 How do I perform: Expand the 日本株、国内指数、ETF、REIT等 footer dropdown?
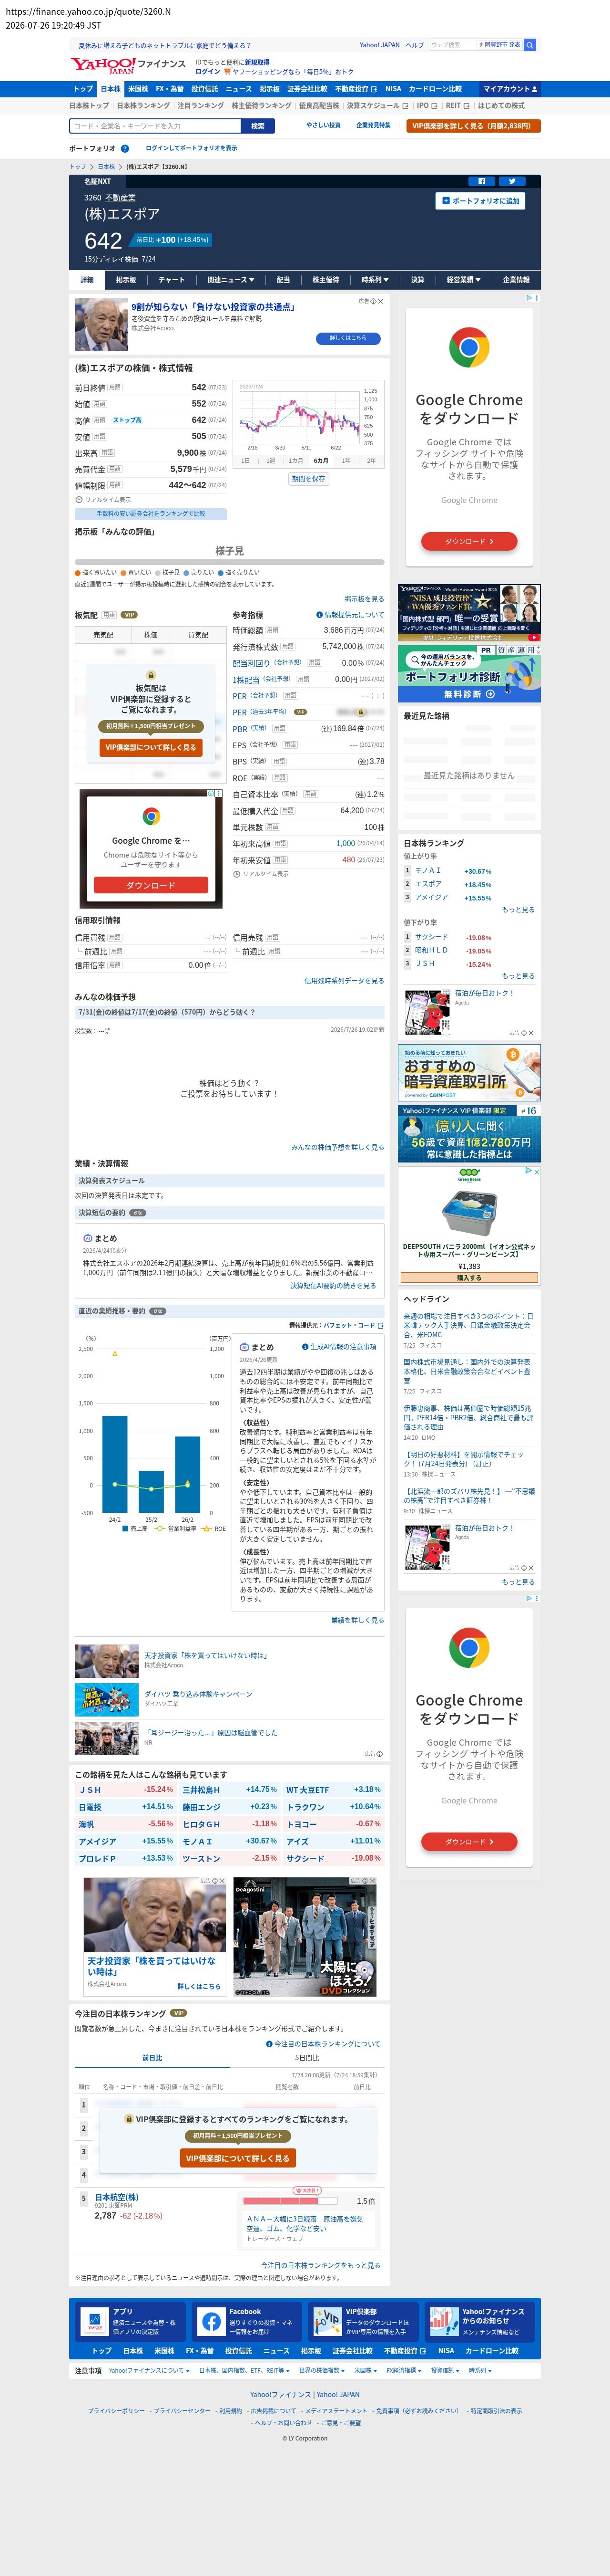point(244,2370)
